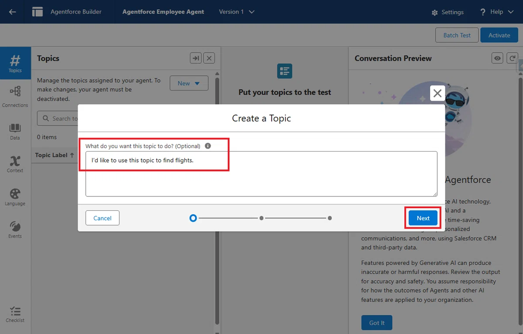Expand the Help menu

[497, 12]
